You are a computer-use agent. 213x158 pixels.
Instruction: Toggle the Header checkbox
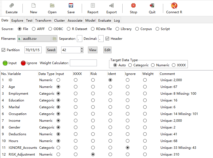coord(107,39)
